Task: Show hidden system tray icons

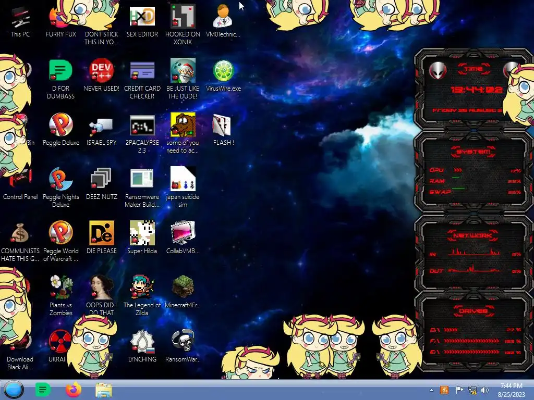Action: click(x=431, y=391)
